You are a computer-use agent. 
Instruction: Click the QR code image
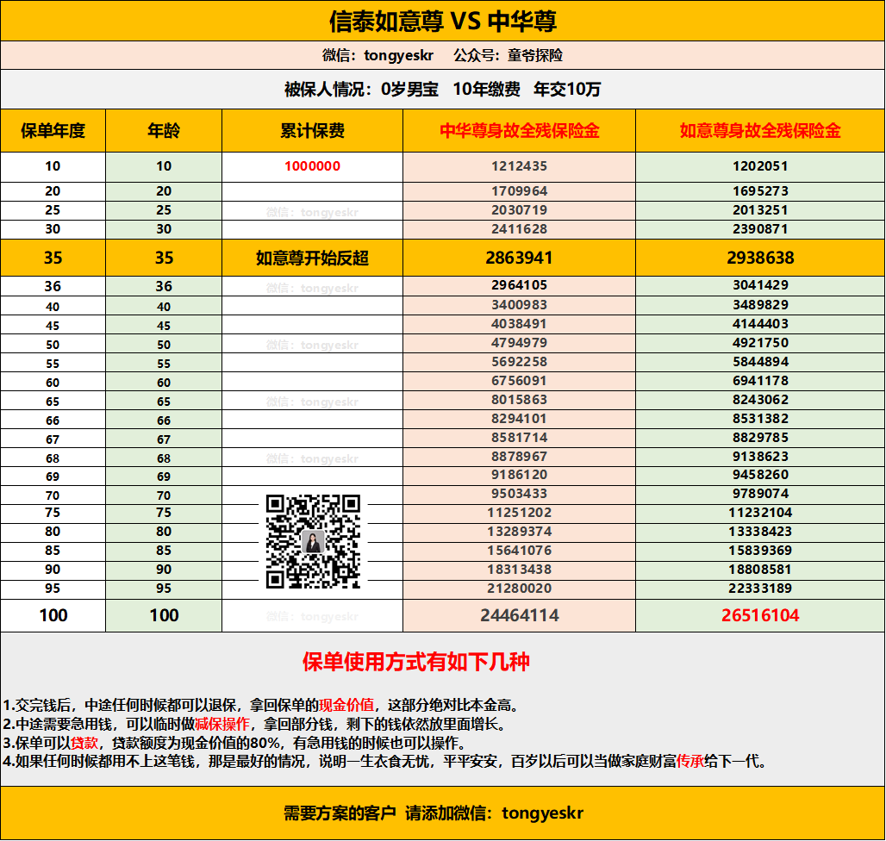313,542
